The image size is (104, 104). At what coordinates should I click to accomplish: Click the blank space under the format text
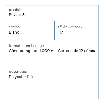(x=52, y=59)
